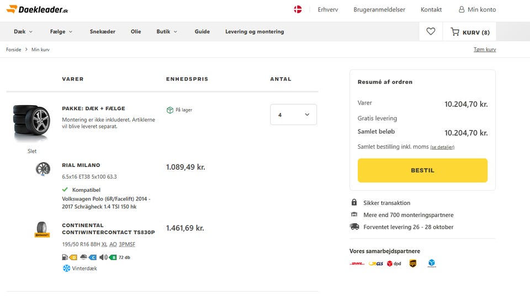Open wishlist via heart icon
The width and height of the screenshot is (530, 297).
pyautogui.click(x=431, y=31)
